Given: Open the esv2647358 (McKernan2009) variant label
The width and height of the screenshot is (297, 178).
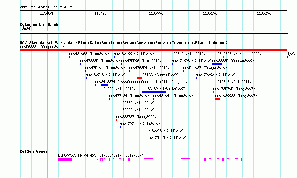Looking at the screenshot, I should point(236,54).
